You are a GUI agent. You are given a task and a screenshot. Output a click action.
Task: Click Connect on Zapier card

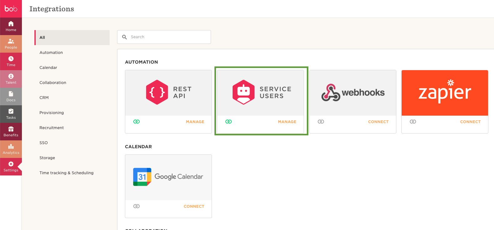[x=470, y=122]
